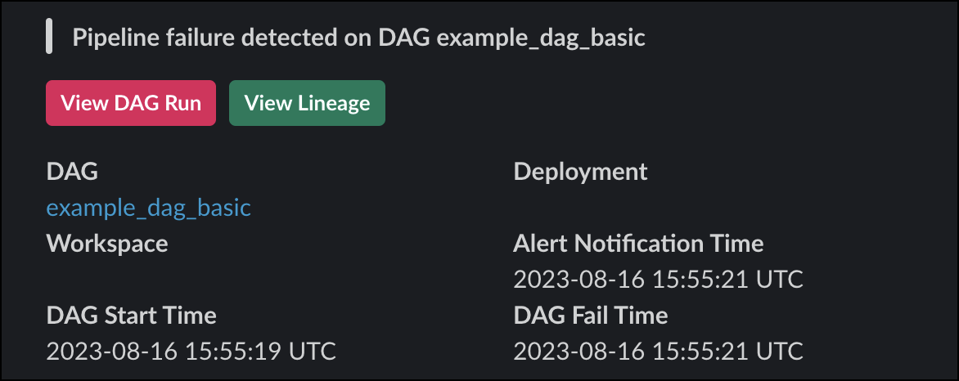
Task: Select the Deployment field label
Action: pyautogui.click(x=580, y=172)
